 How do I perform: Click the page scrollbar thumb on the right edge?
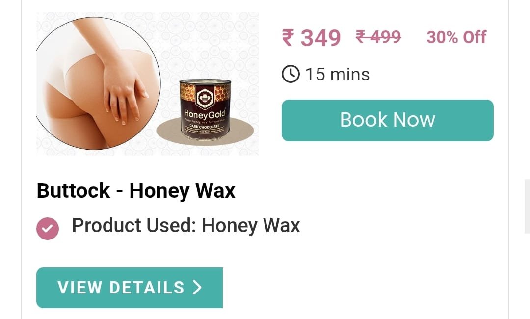[527, 206]
